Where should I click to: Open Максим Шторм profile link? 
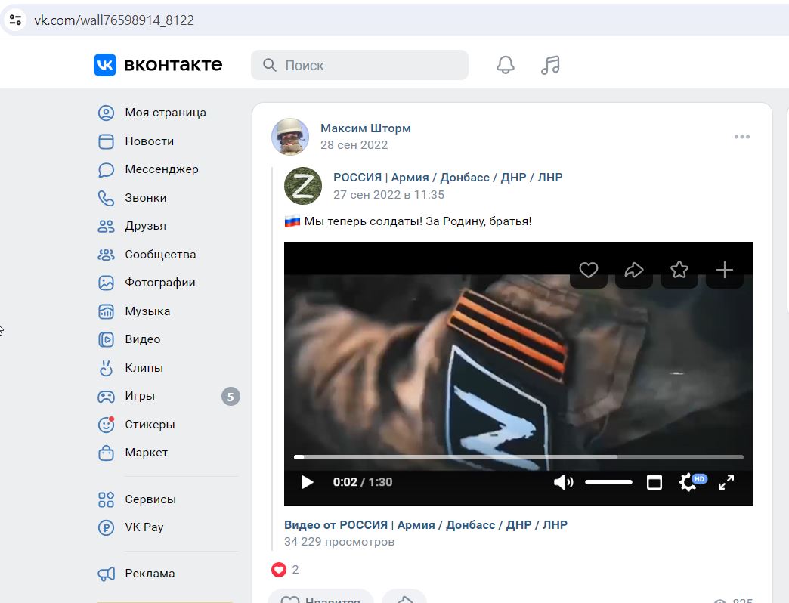point(366,128)
